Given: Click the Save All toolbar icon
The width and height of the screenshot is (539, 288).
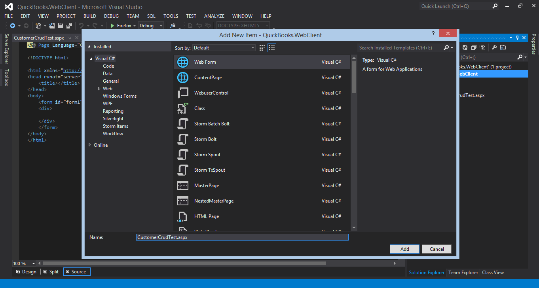Looking at the screenshot, I should click(69, 26).
